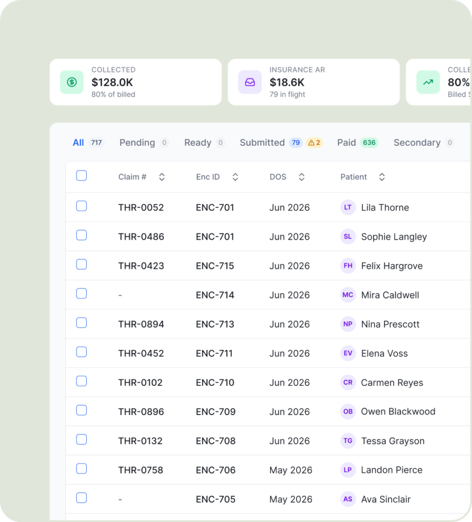472x522 pixels.
Task: Tick the checkbox for claim THR-0758
Action: (x=81, y=469)
